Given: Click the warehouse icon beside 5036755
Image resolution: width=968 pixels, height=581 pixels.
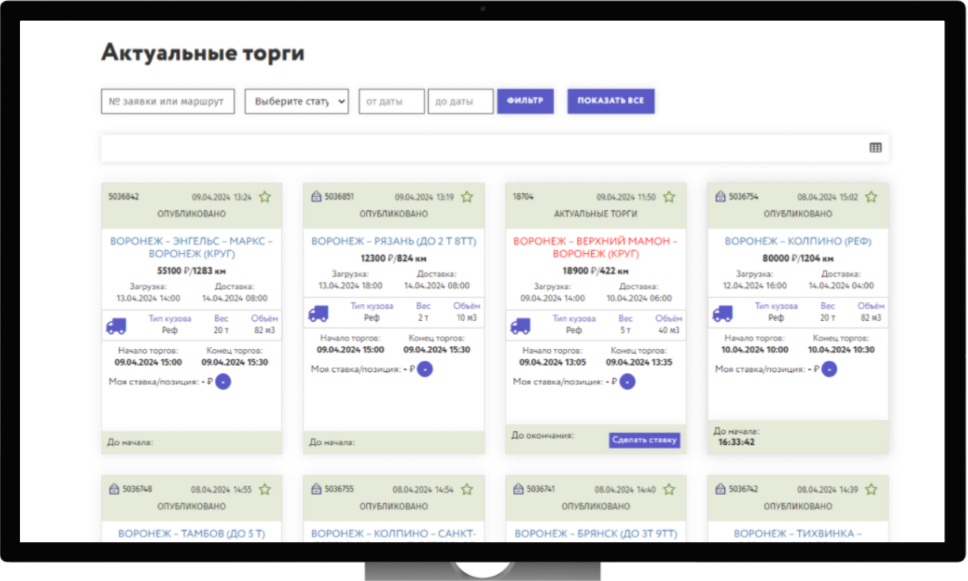Looking at the screenshot, I should click(316, 489).
